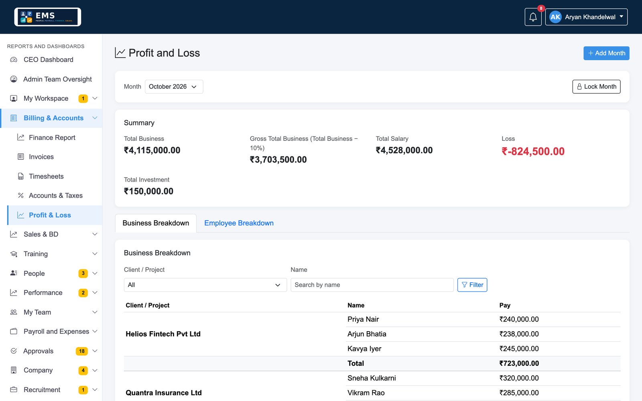Click Kavya Iyer's pay ₹245,000.00
642x401 pixels.
click(519, 349)
